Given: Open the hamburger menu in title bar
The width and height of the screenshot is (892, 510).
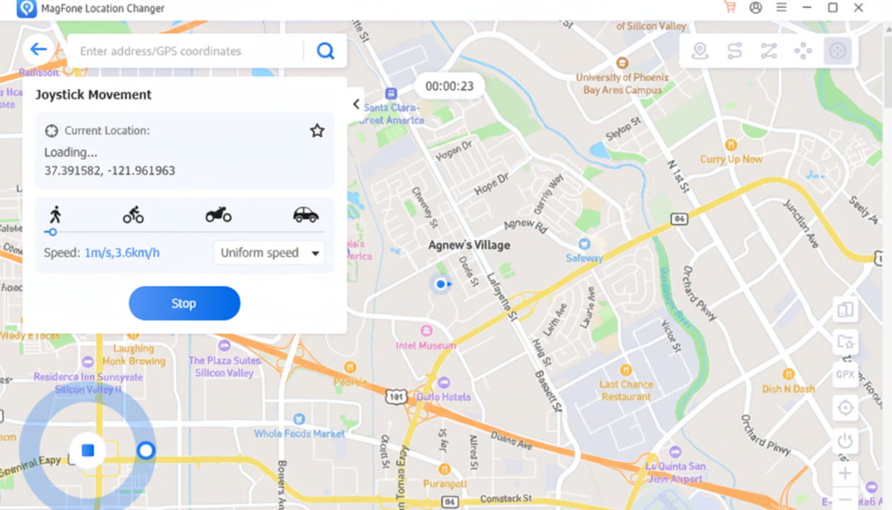Looking at the screenshot, I should point(781,7).
